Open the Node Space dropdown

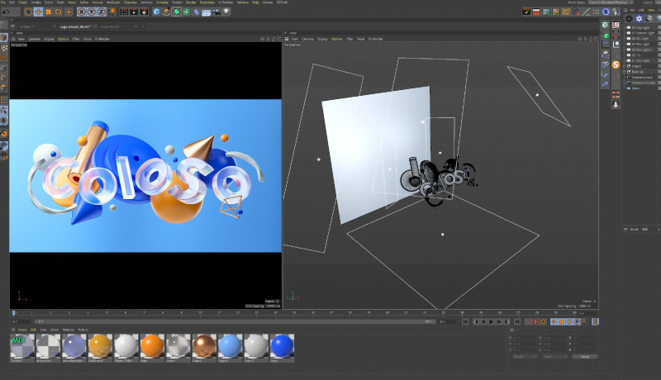[610, 2]
